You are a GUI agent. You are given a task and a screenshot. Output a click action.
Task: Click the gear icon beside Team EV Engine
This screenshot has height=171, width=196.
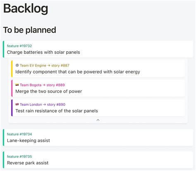[x=17, y=65]
